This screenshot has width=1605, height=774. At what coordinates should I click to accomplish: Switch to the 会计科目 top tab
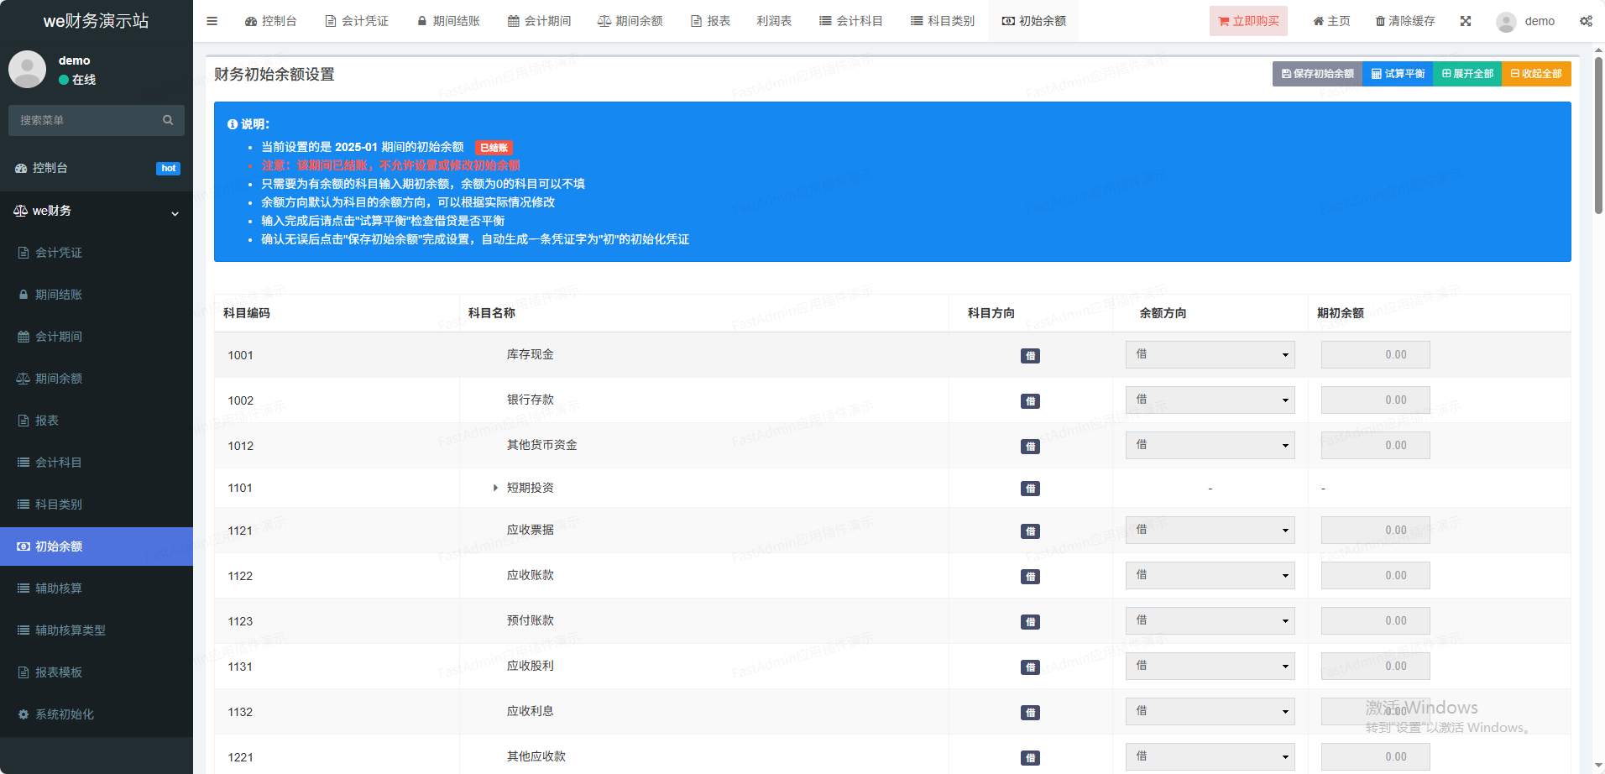851,21
